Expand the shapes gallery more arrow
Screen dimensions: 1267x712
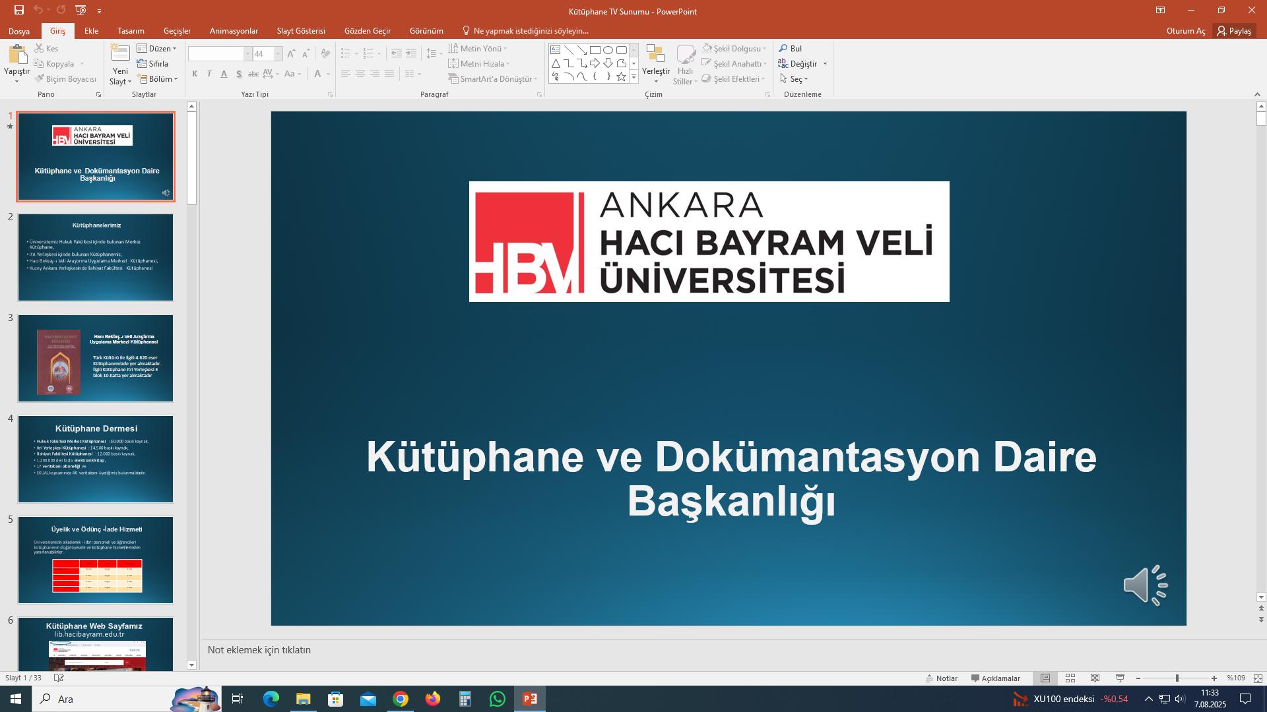(633, 77)
